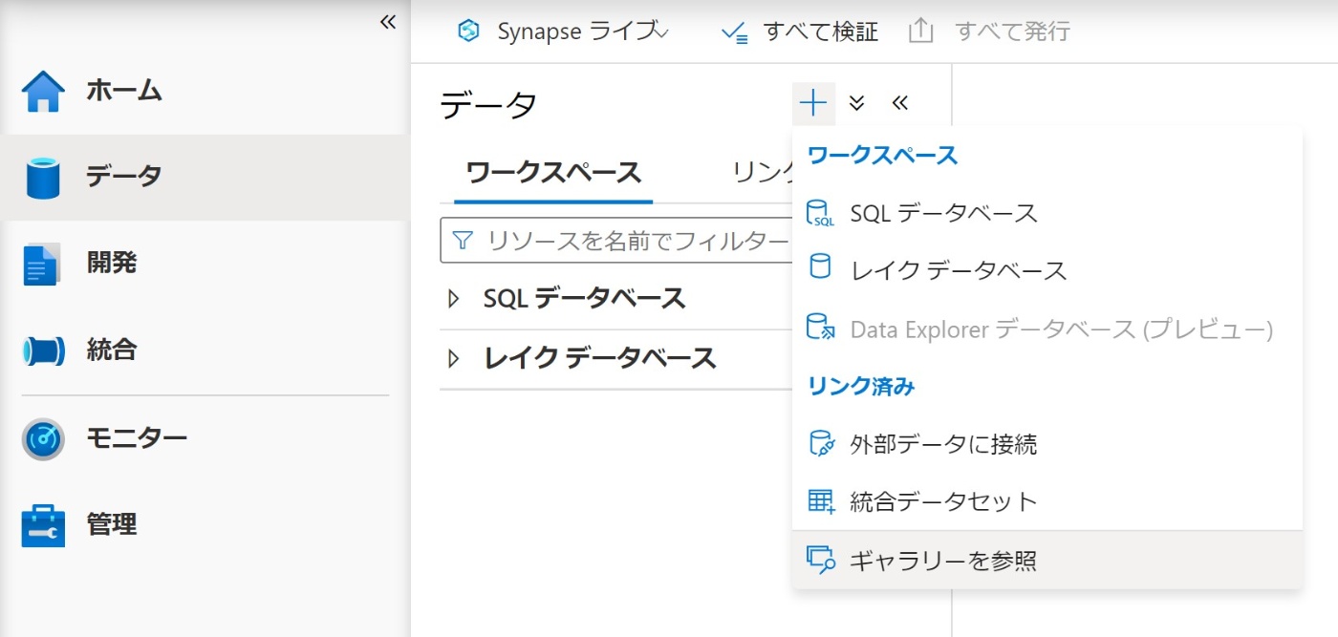The height and width of the screenshot is (637, 1338).
Task: Click the Data Explorer database icon
Action: point(821,328)
